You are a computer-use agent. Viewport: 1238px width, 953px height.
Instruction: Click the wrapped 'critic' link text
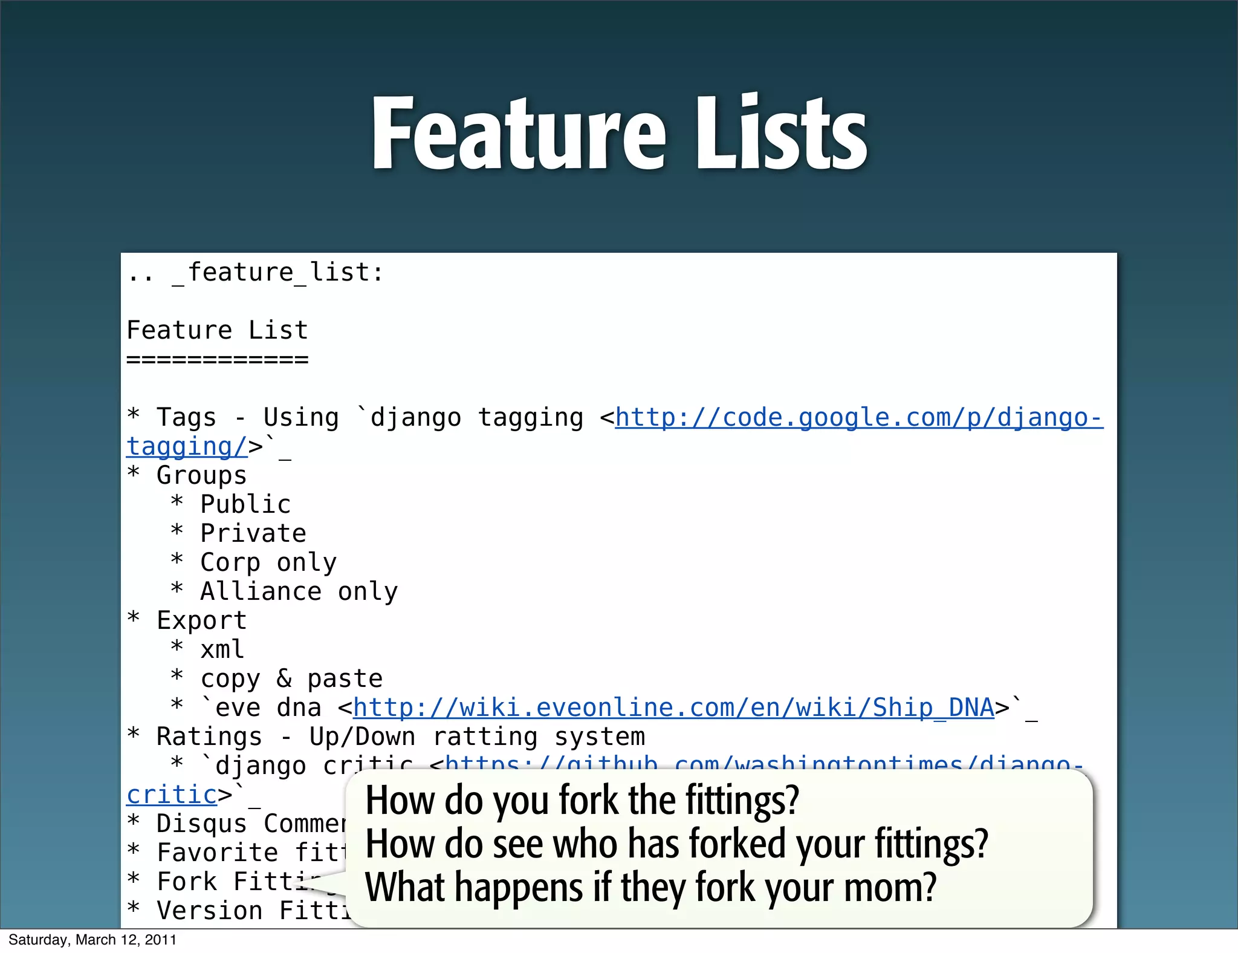tap(172, 795)
